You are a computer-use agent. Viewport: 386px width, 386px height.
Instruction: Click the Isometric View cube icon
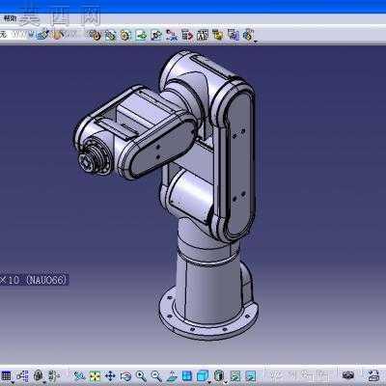click(x=203, y=375)
